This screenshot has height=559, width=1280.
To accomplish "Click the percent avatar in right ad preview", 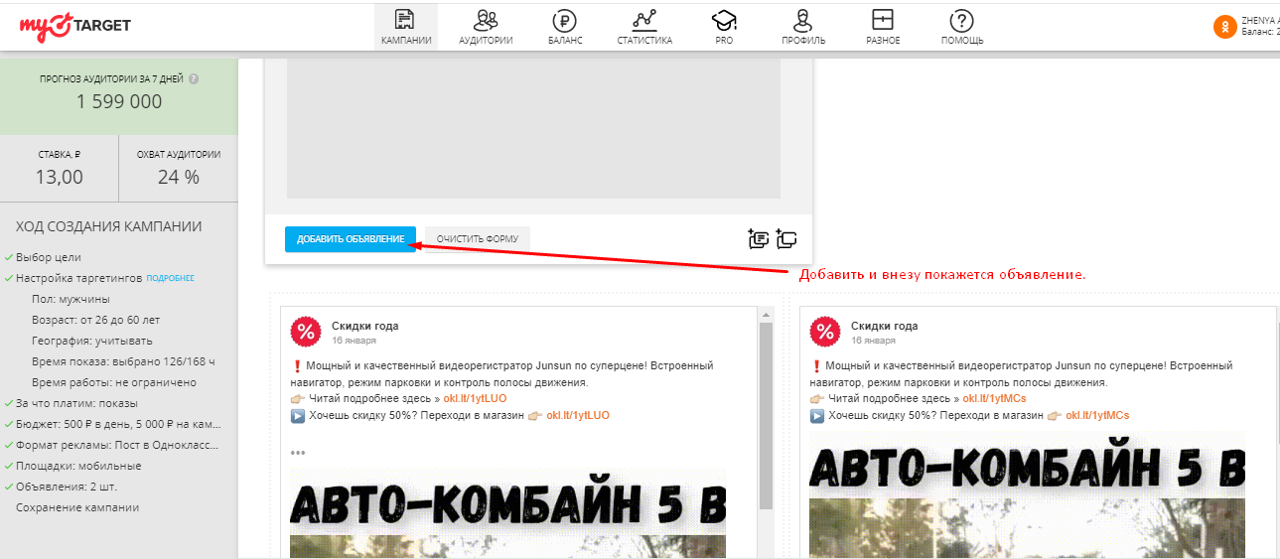I will coord(826,333).
